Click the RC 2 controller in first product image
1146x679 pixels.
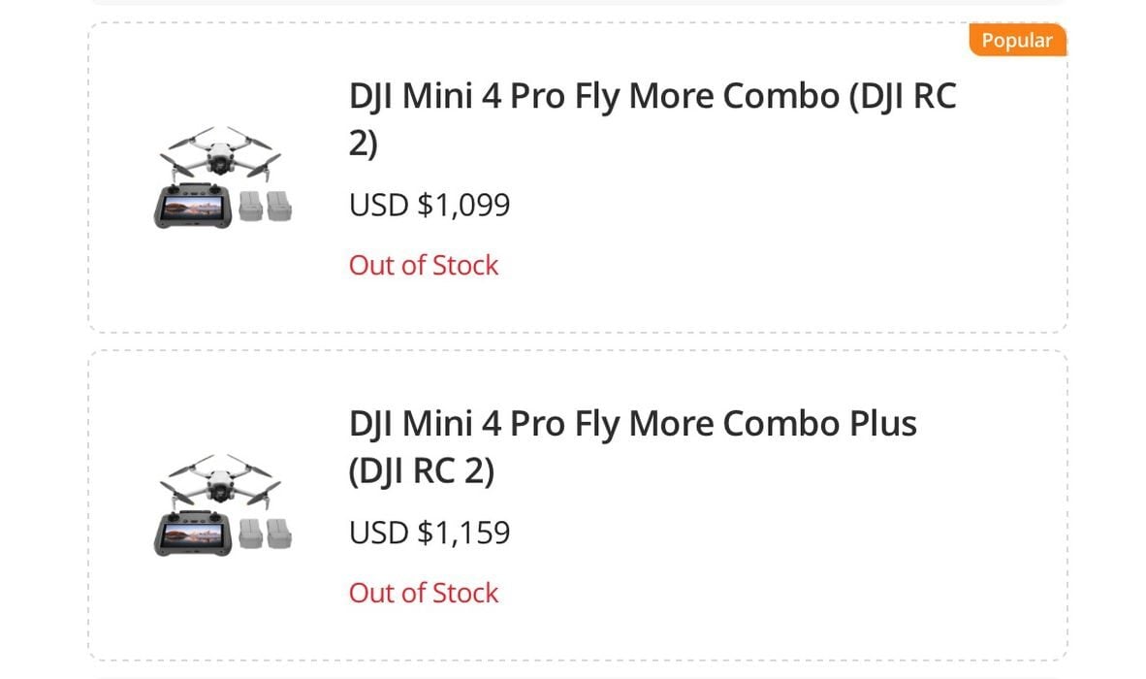point(193,207)
